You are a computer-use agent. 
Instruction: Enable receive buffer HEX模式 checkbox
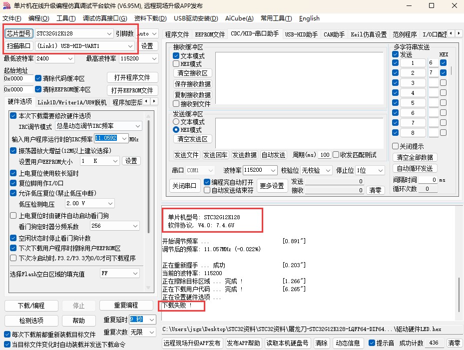[176, 63]
